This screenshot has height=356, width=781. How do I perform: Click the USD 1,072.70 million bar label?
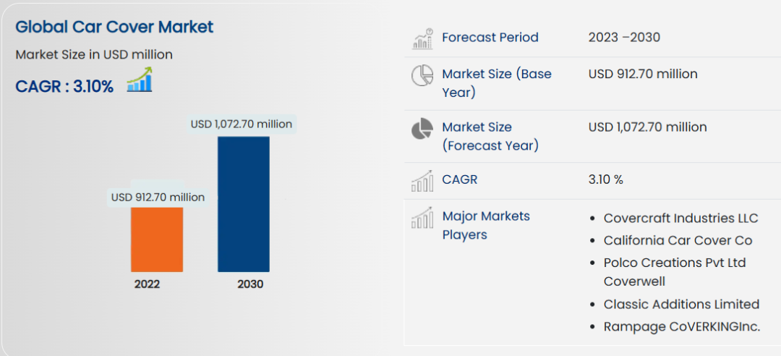pos(242,124)
